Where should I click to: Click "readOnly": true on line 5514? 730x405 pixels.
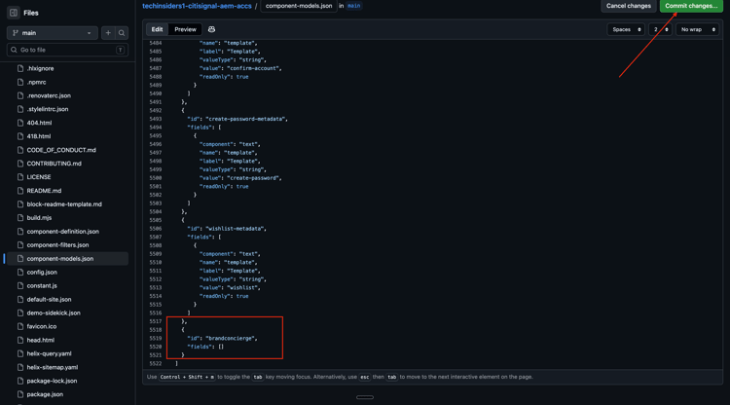tap(224, 296)
